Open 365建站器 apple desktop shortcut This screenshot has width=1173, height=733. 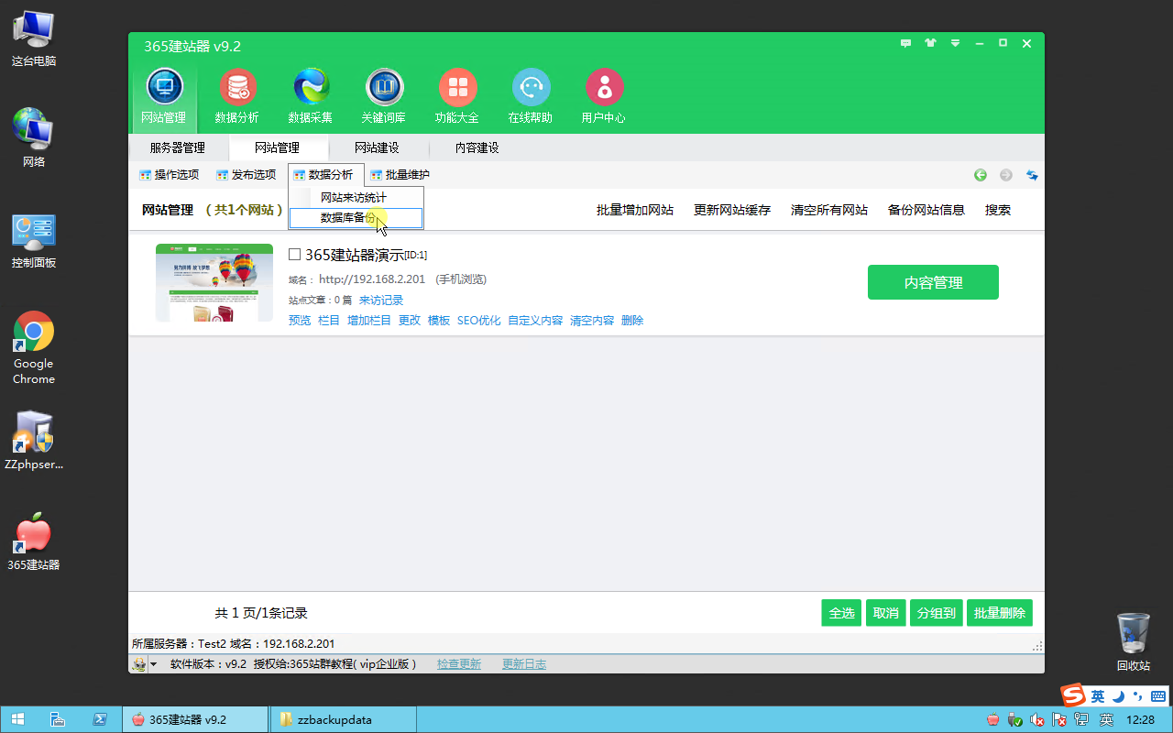point(34,542)
